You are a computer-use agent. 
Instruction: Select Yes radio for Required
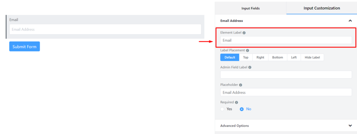point(222,109)
